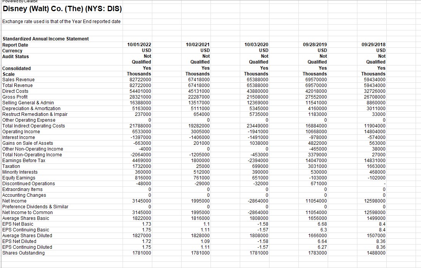Click the 2022 sales revenue value 82722000

coord(140,80)
